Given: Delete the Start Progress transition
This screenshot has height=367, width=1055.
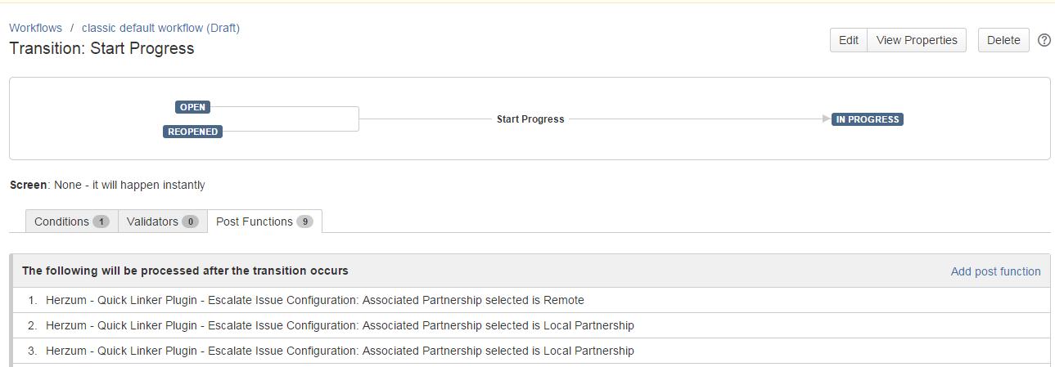Looking at the screenshot, I should (1003, 40).
